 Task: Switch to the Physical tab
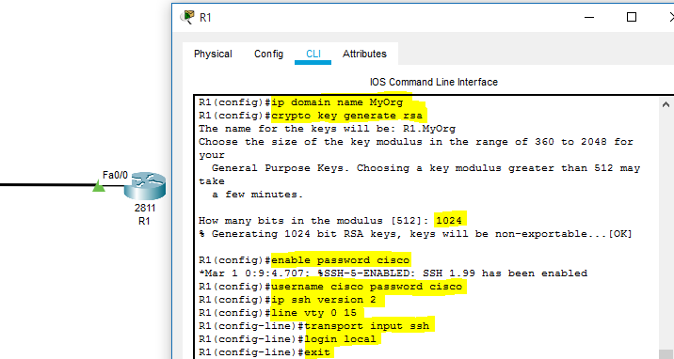tap(213, 55)
